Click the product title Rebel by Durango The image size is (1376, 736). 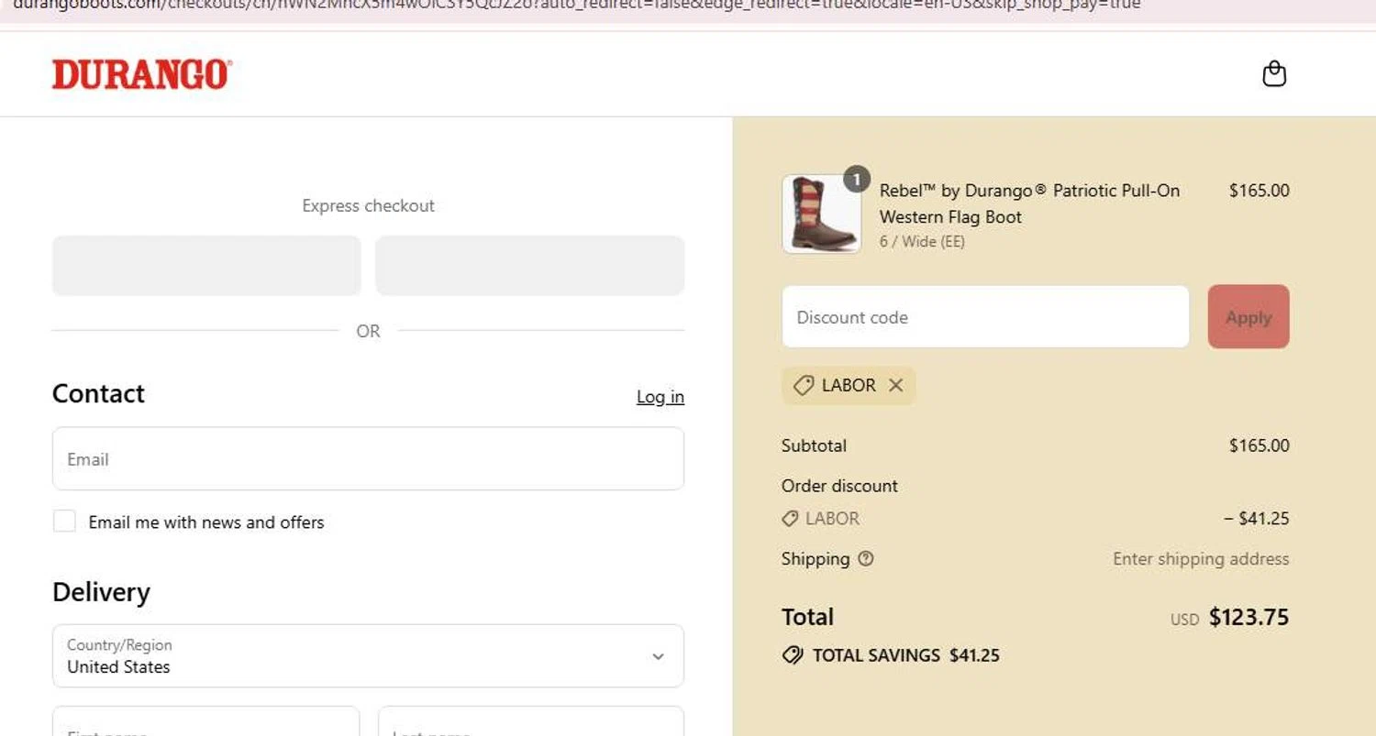[1029, 203]
